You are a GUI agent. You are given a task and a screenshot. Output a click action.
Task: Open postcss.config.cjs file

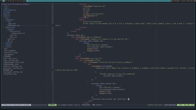click(x=13, y=66)
